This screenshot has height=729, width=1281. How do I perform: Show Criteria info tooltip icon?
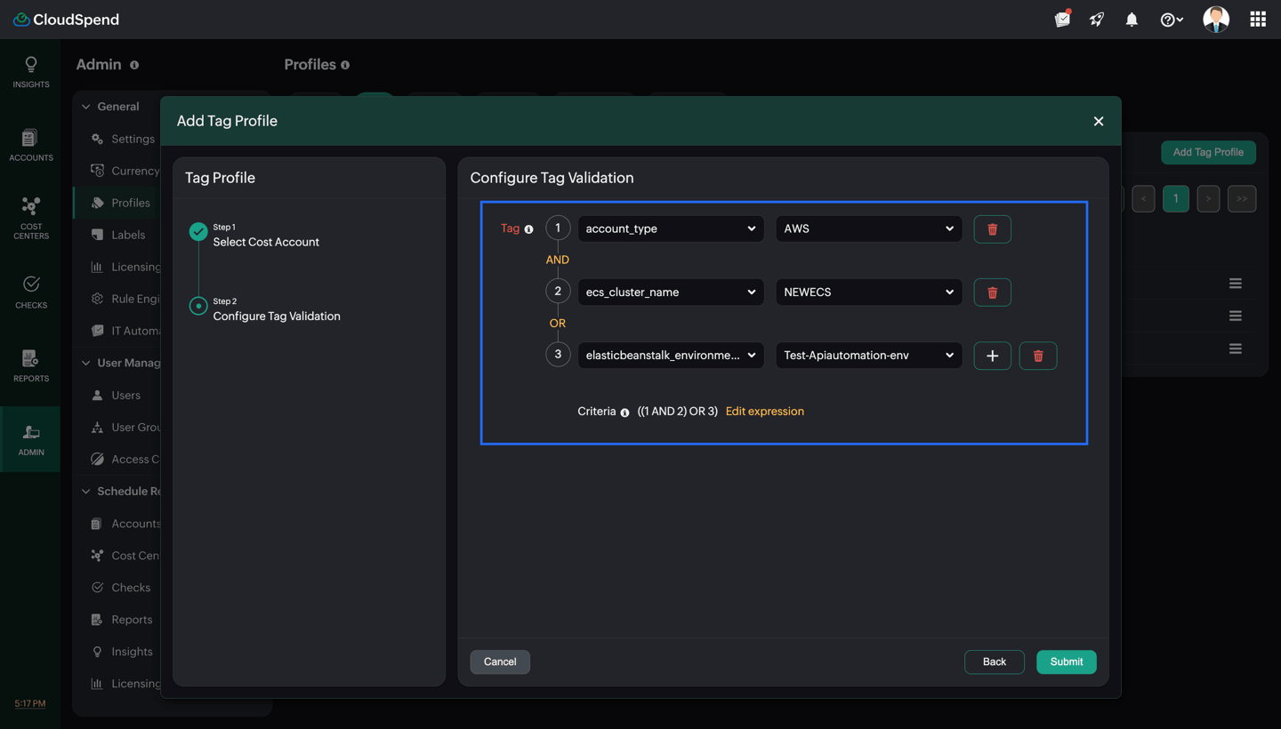click(x=624, y=413)
